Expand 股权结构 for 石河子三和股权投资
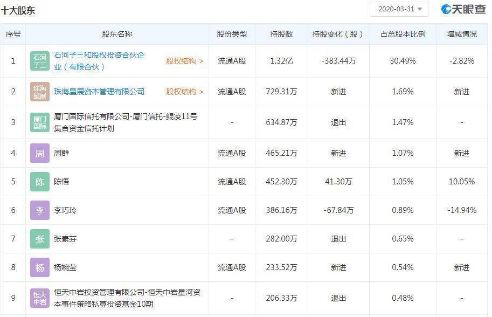The image size is (492, 317). (184, 61)
